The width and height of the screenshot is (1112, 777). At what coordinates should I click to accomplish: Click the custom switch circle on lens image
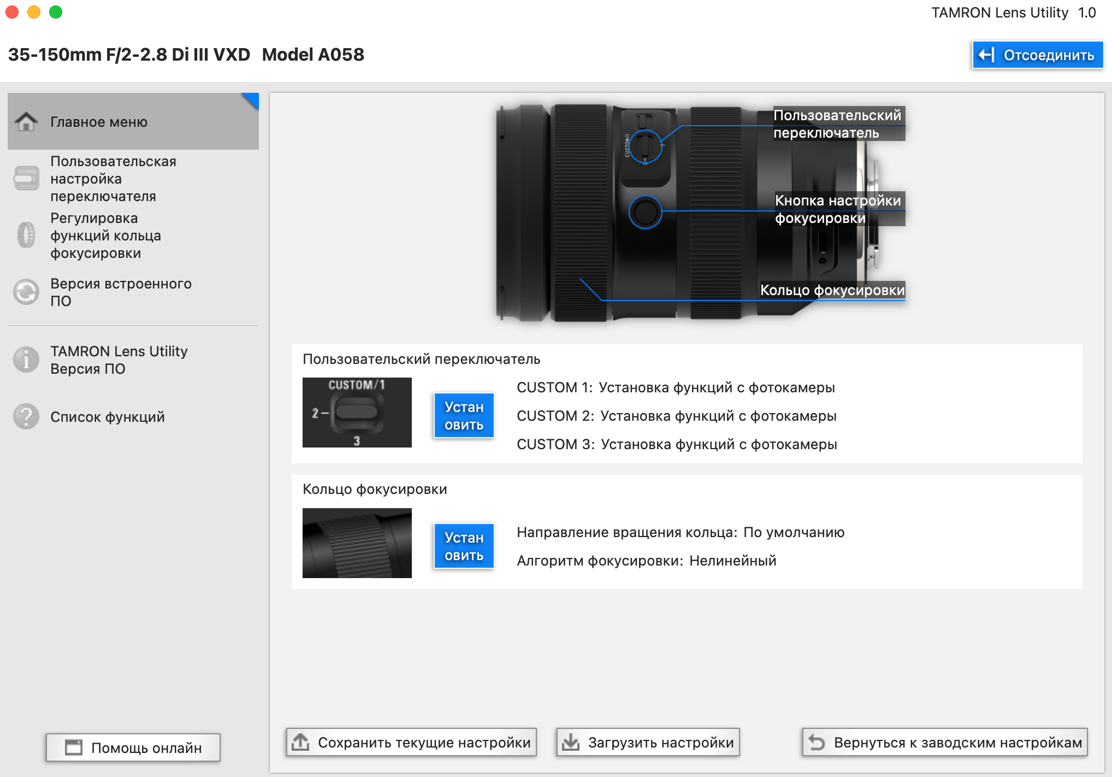point(645,146)
